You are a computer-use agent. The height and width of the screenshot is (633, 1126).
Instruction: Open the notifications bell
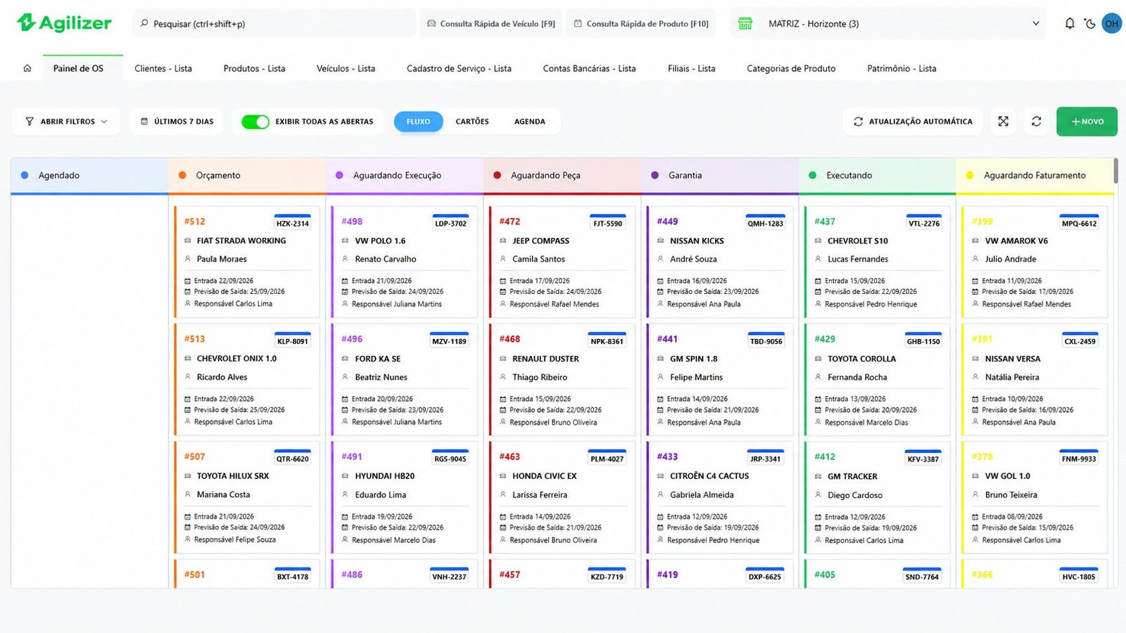1070,23
